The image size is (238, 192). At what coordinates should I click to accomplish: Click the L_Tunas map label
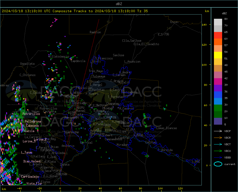click(27, 152)
